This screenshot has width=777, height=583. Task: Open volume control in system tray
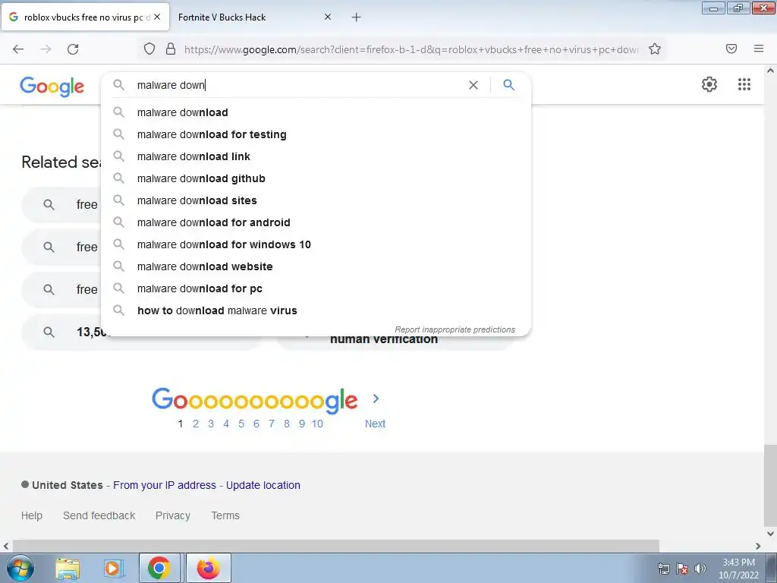[x=700, y=569]
